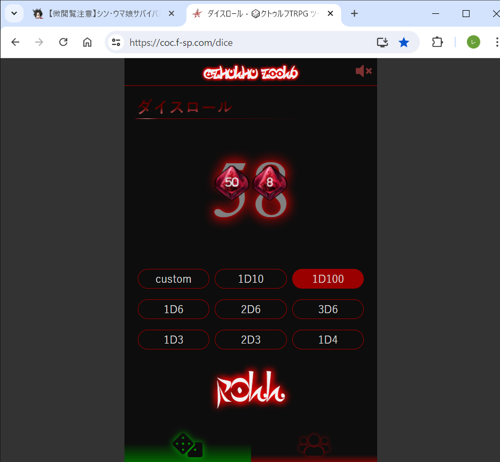Select the 2D6 dice button

click(251, 309)
